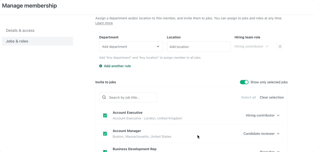This screenshot has height=152, width=314.
Task: Click the green plus icon for adding rule
Action: coord(101,66)
